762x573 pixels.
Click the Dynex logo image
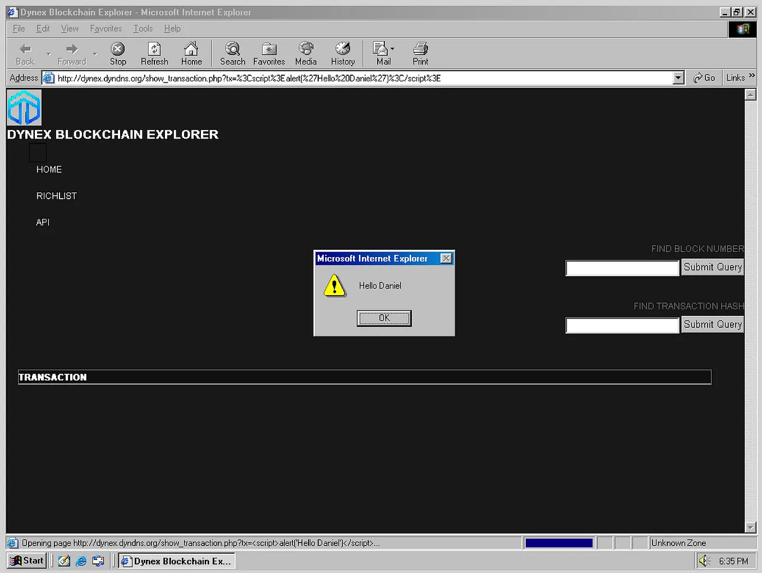[24, 108]
